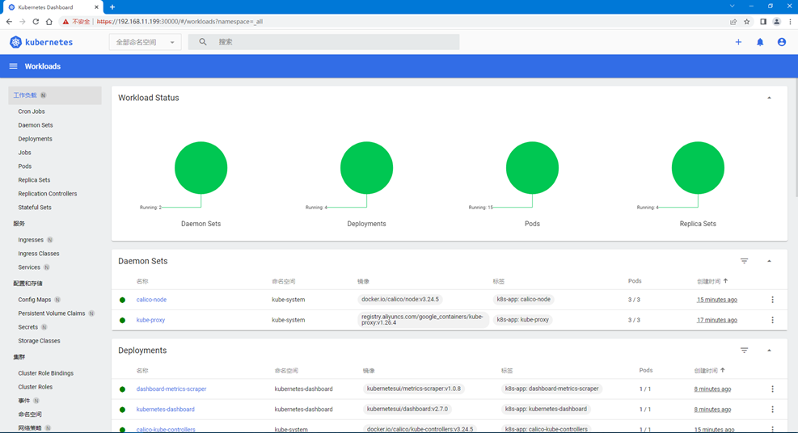798x433 pixels.
Task: Sort Deployments by creation time
Action: 709,371
